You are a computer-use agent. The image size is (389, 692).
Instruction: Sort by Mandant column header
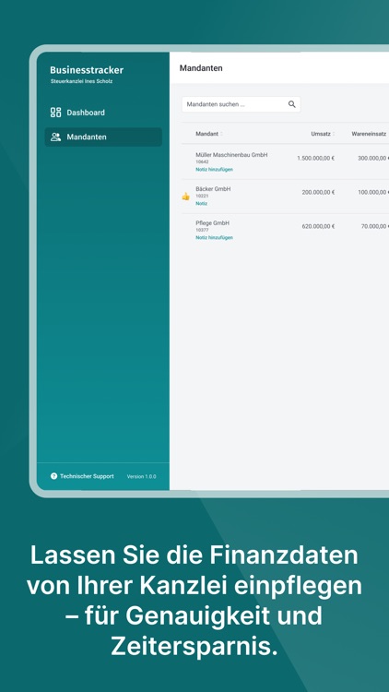[209, 134]
